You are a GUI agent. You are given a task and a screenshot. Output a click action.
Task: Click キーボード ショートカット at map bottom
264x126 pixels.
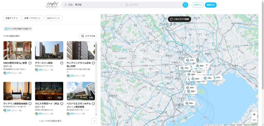click(x=213, y=125)
